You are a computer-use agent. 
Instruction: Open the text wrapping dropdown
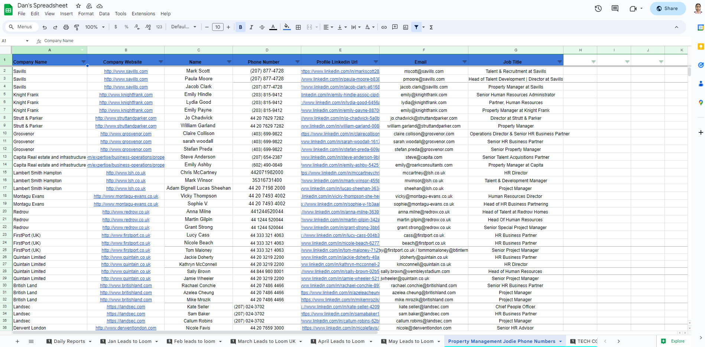tap(356, 27)
